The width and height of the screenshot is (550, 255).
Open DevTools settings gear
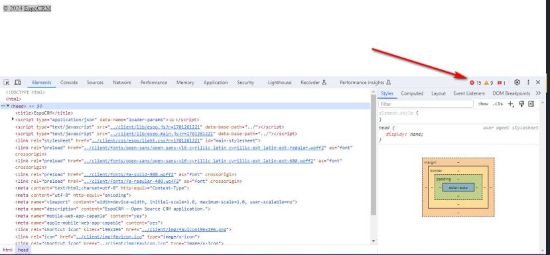(517, 82)
